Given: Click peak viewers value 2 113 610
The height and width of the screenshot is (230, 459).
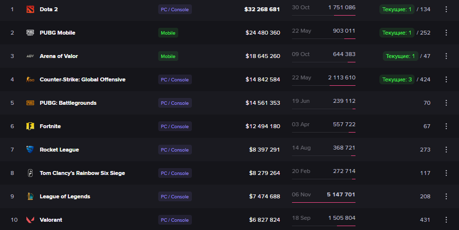Looking at the screenshot, I should coord(342,77).
